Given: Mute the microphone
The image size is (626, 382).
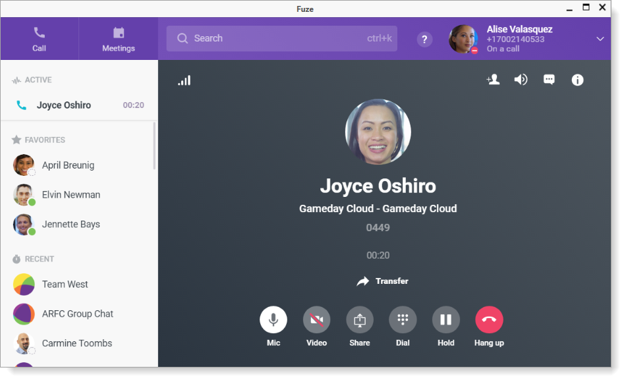Looking at the screenshot, I should pyautogui.click(x=273, y=319).
